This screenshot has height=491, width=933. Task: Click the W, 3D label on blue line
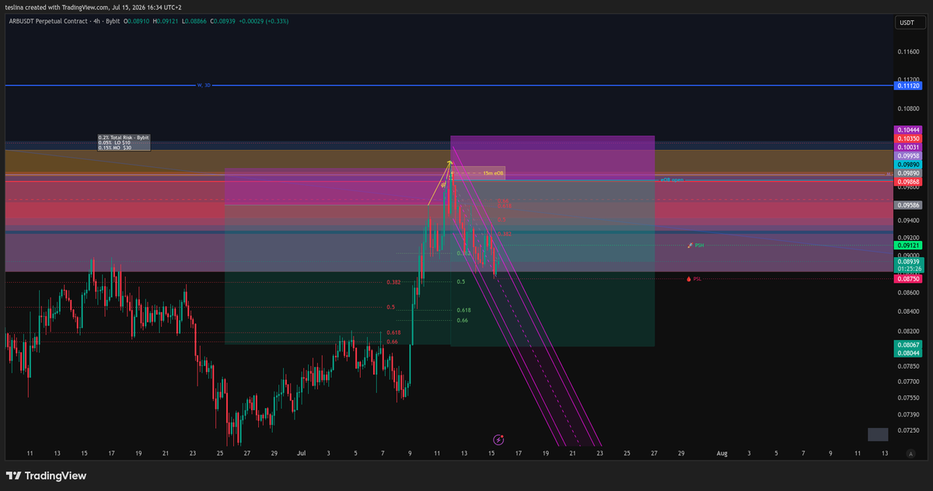204,85
